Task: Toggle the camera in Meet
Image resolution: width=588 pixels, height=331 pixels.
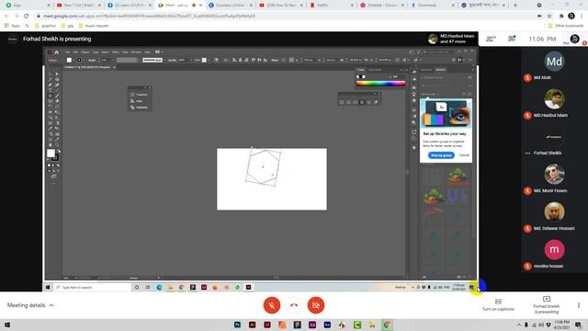Action: coord(316,305)
